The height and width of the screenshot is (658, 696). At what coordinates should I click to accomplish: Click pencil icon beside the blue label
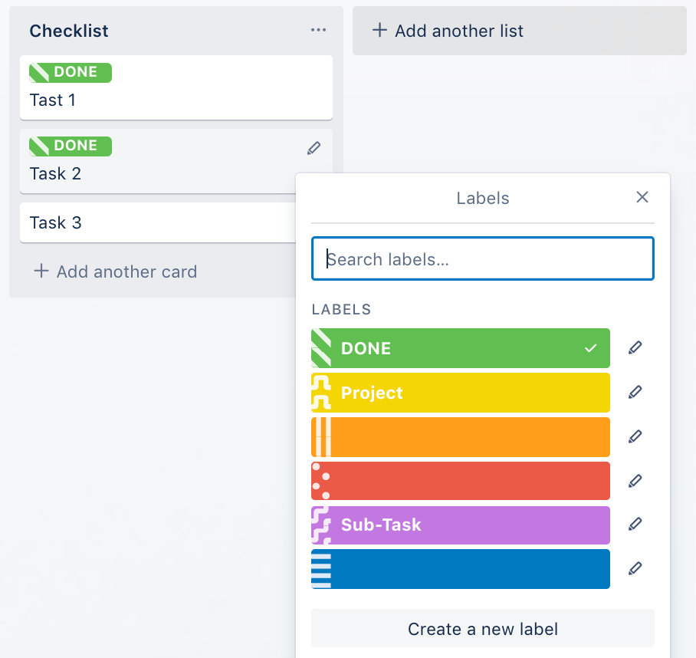pyautogui.click(x=635, y=569)
